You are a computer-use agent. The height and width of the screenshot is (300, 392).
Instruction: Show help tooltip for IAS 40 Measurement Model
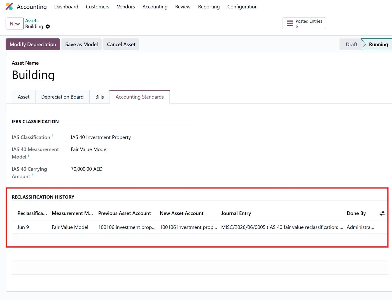click(29, 155)
